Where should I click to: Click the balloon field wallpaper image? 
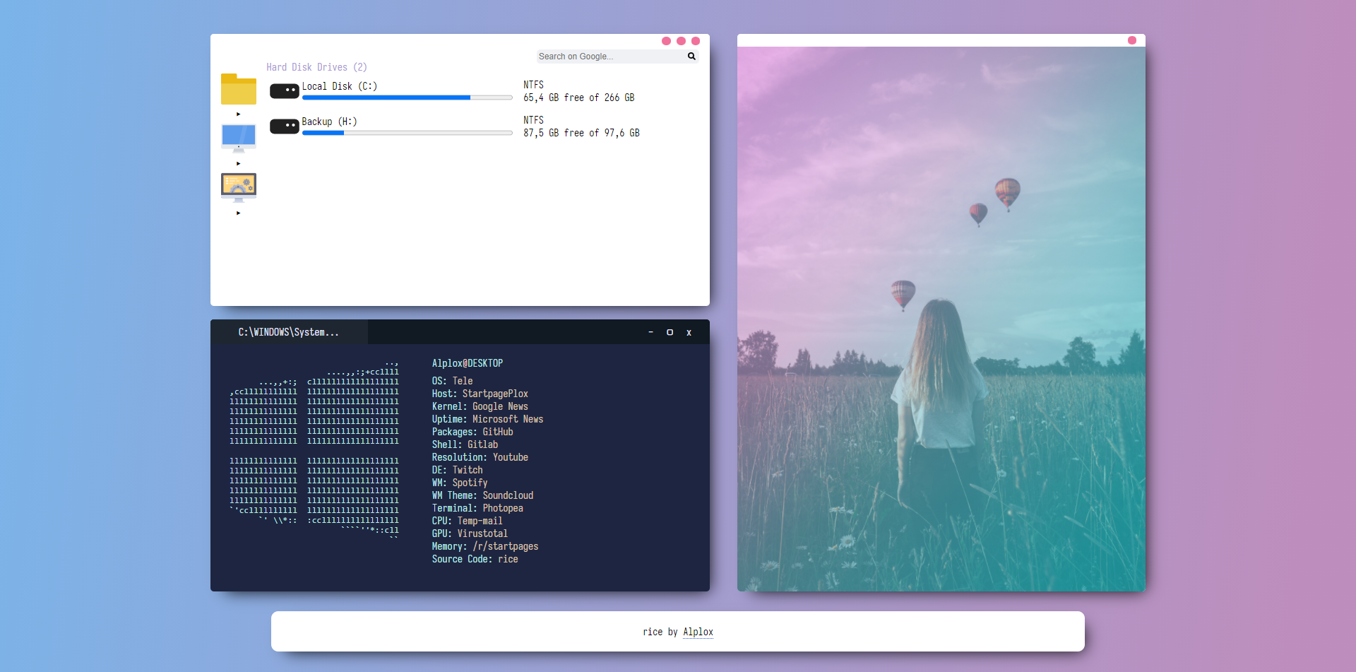coord(941,319)
